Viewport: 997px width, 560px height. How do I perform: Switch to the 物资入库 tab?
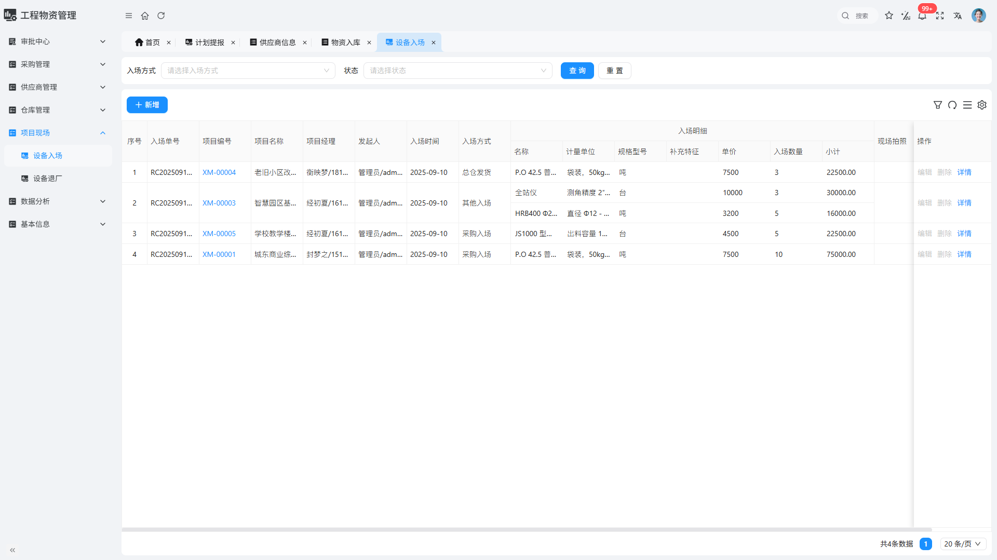tap(345, 43)
